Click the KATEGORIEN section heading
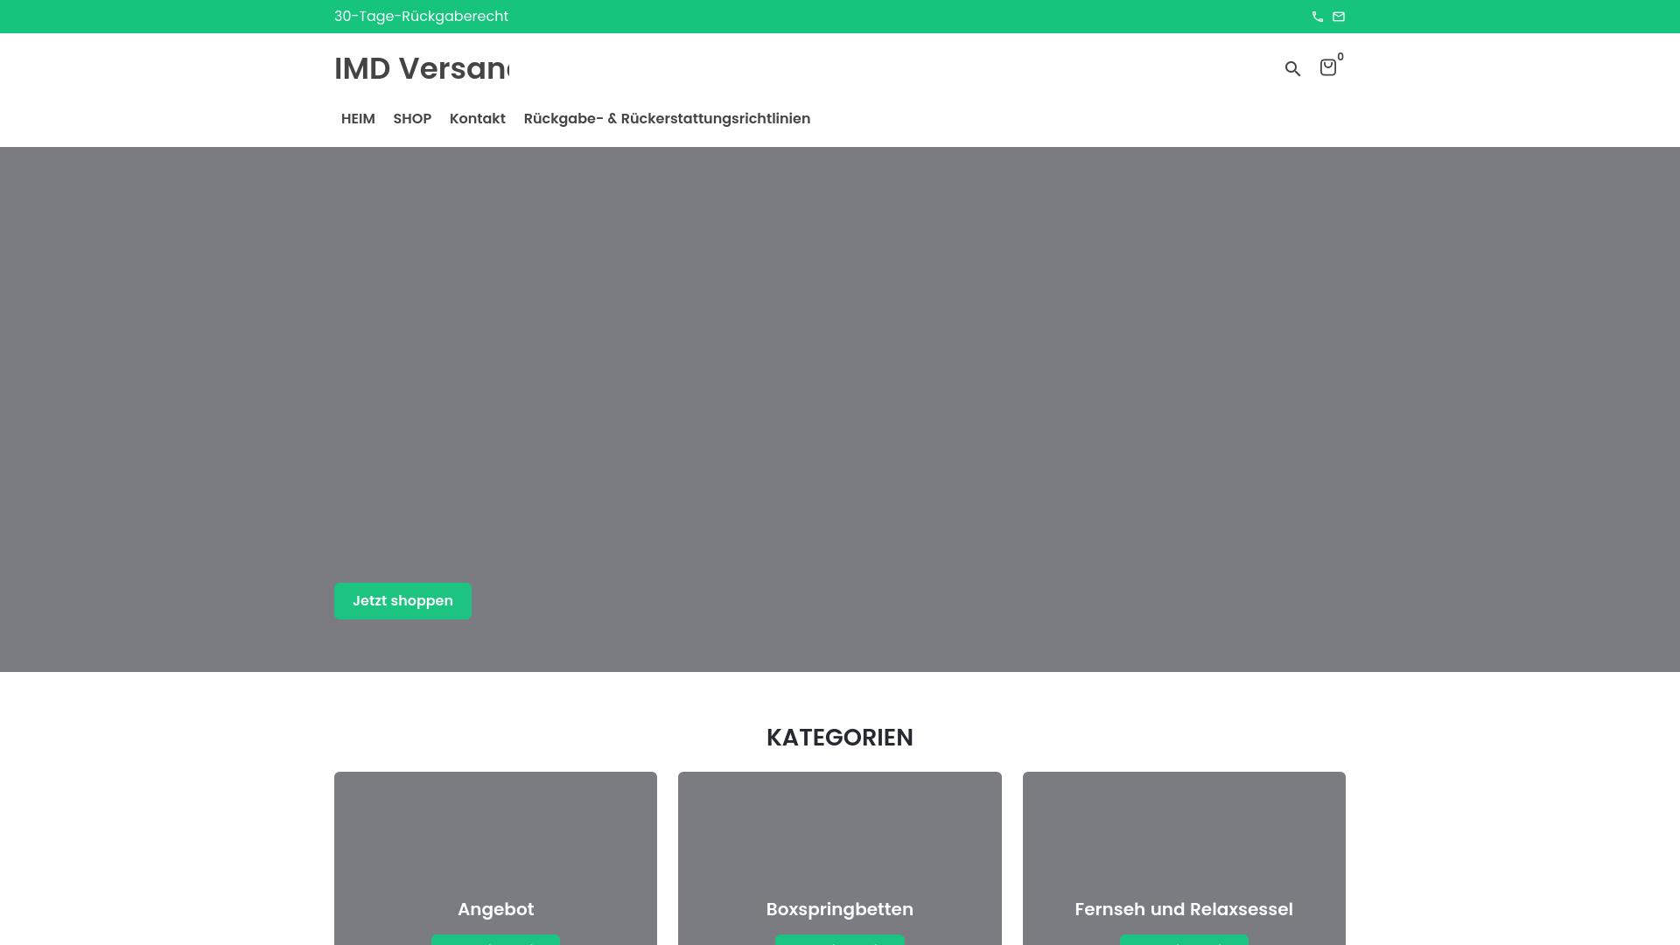This screenshot has width=1680, height=945. click(x=839, y=738)
